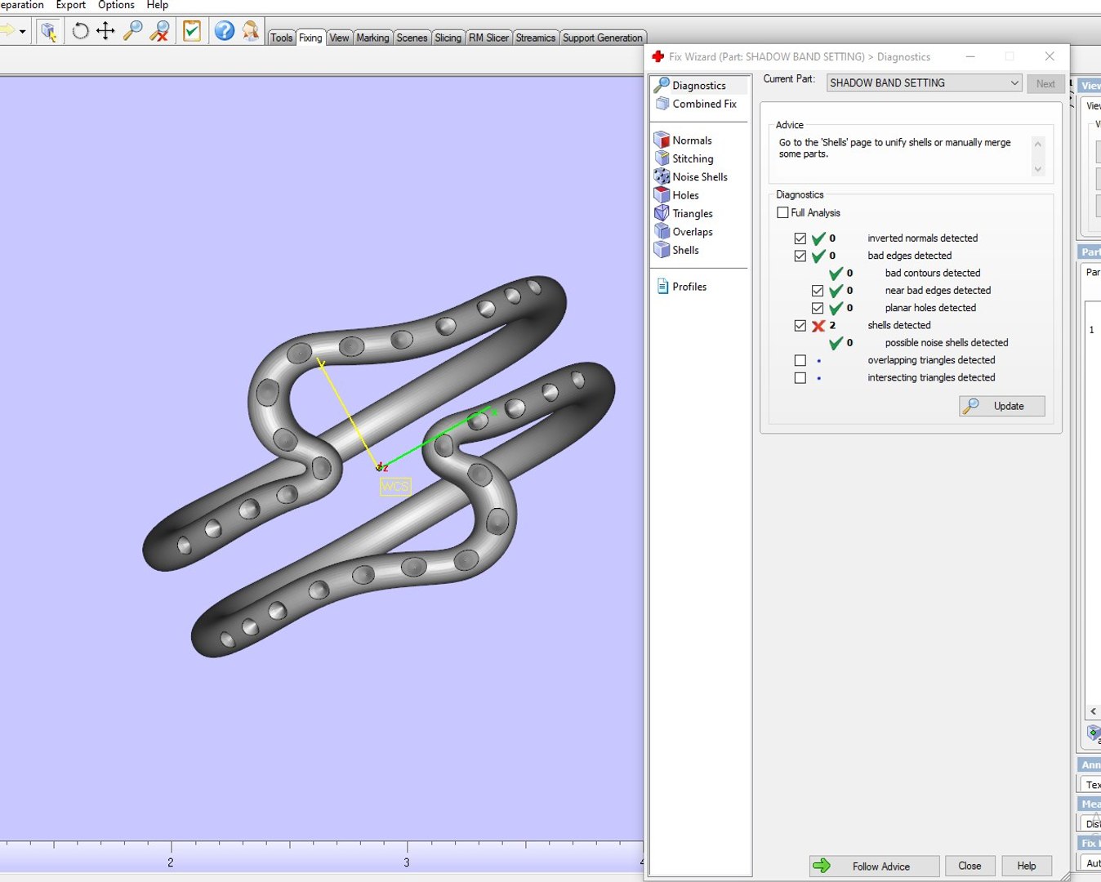Click the Follow Advice button
Screen dimensions: 1101x882
(x=874, y=866)
